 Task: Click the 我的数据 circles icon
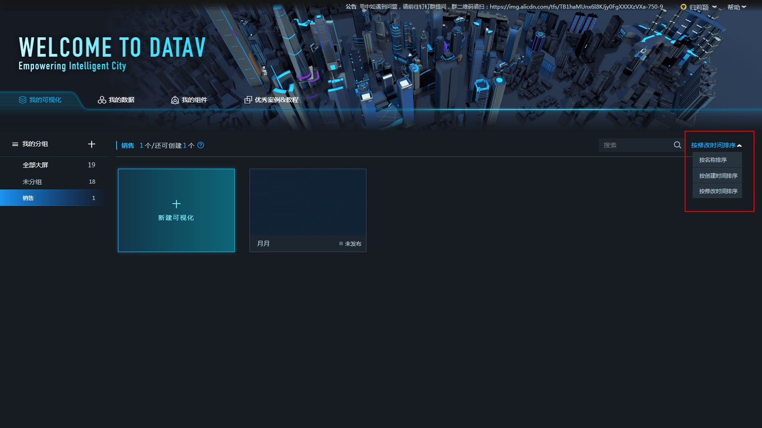point(102,100)
